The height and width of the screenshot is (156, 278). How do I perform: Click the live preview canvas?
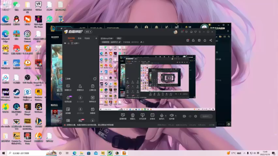point(157,78)
